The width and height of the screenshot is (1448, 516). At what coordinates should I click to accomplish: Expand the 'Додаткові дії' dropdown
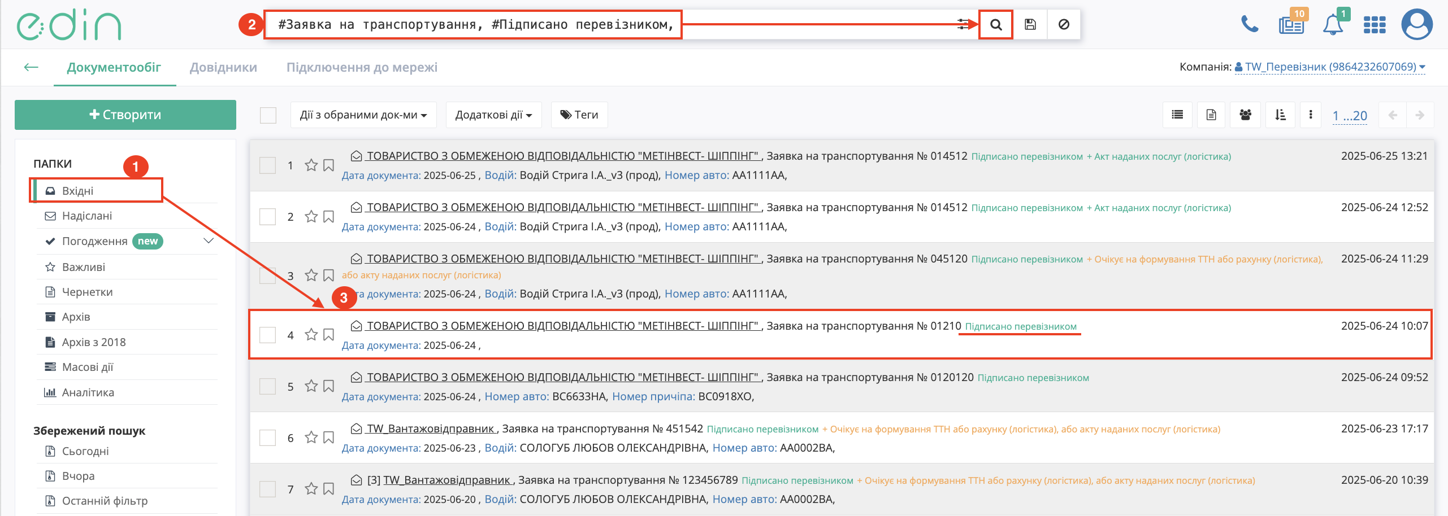493,115
